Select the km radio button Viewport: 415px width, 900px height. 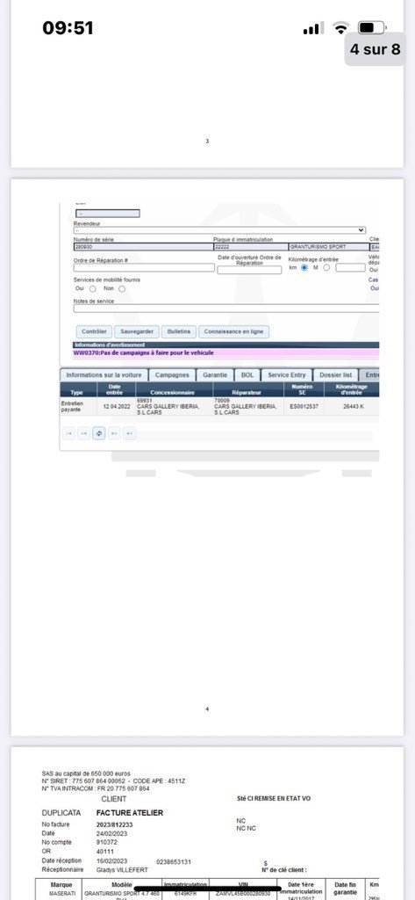coord(304,267)
